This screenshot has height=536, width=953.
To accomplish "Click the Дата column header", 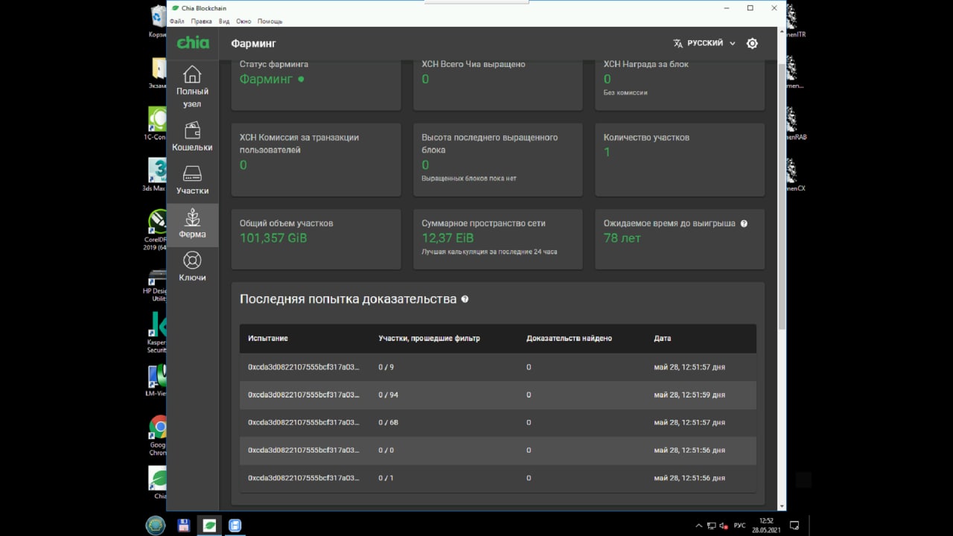I will tap(663, 338).
